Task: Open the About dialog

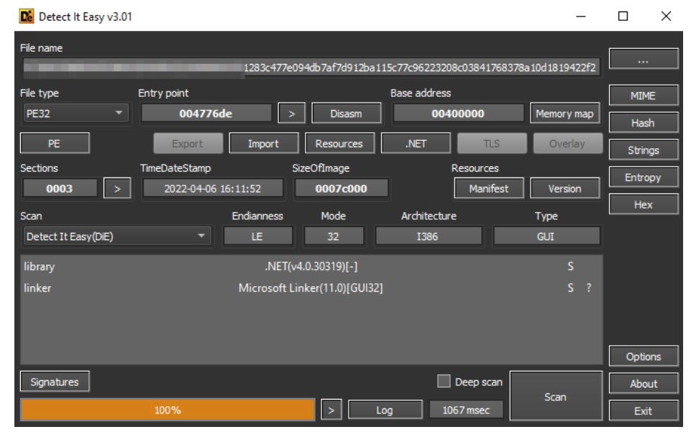Action: pyautogui.click(x=643, y=384)
